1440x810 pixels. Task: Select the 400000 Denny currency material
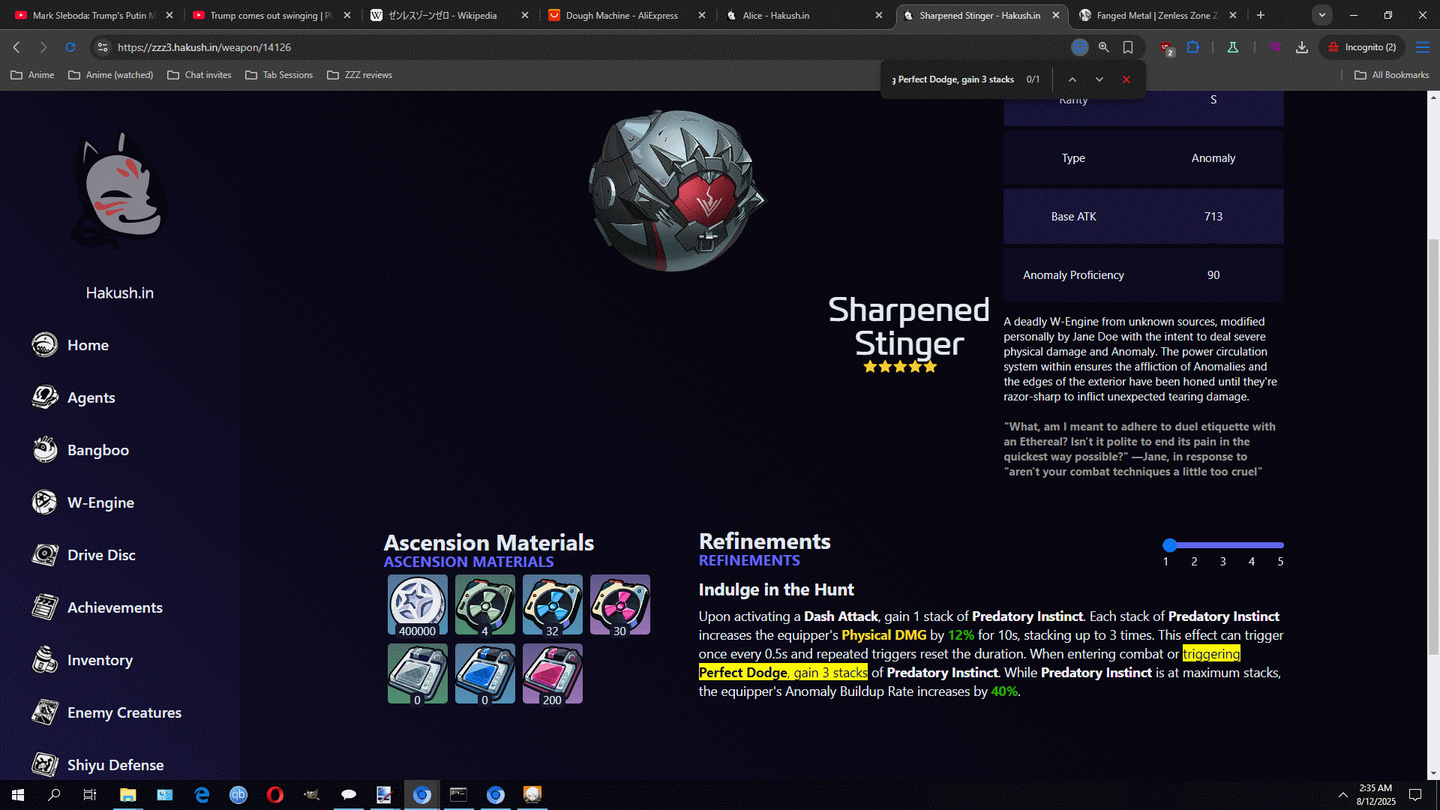pyautogui.click(x=418, y=605)
